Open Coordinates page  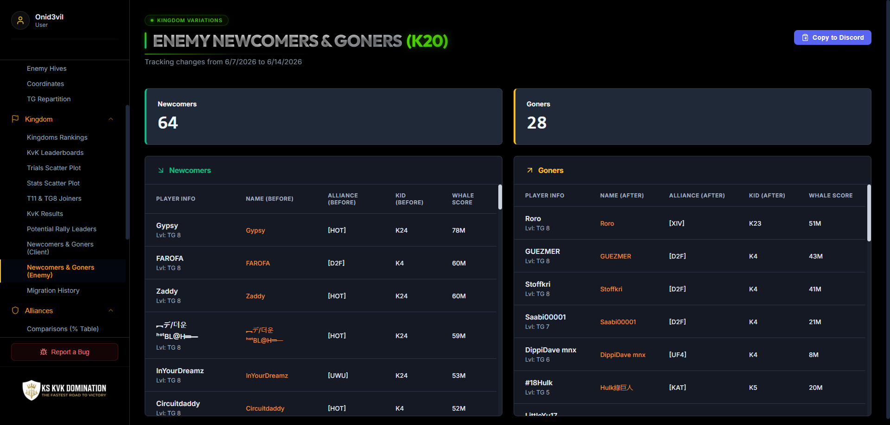click(45, 84)
